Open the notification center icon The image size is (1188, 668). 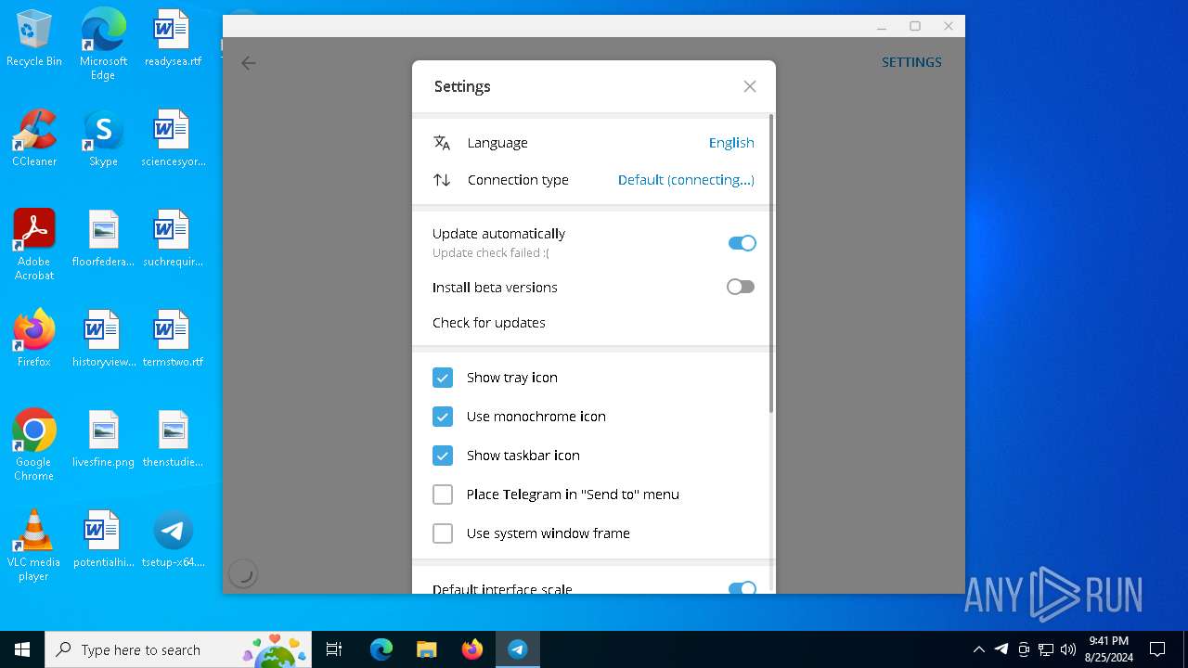point(1157,649)
